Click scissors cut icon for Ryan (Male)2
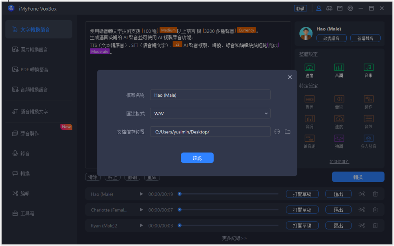The height and width of the screenshot is (246, 394). click(x=362, y=226)
